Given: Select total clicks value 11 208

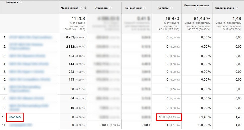Looking at the screenshot, I should (x=78, y=19).
